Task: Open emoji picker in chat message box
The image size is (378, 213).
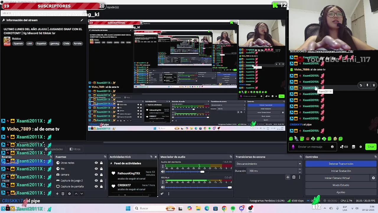Action: click(x=332, y=147)
